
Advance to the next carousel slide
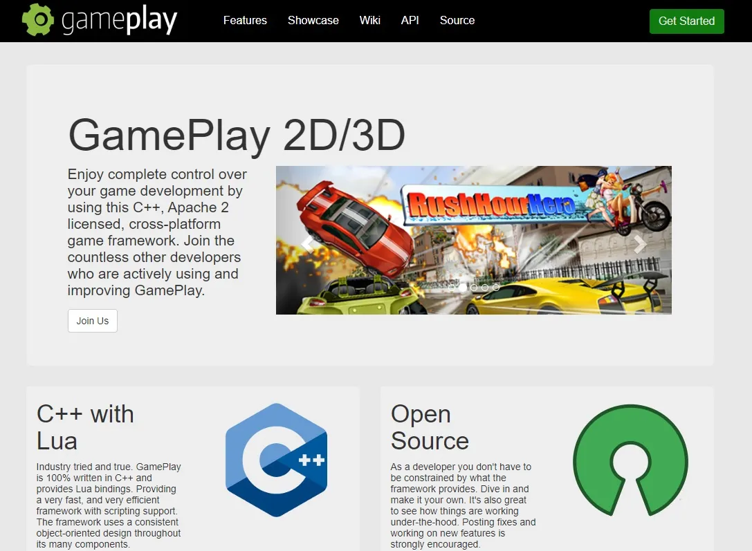pyautogui.click(x=640, y=244)
